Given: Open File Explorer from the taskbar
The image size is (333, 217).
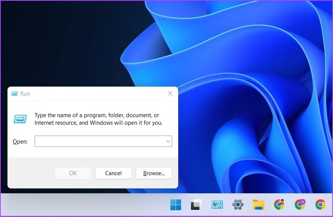Looking at the screenshot, I should 258,204.
